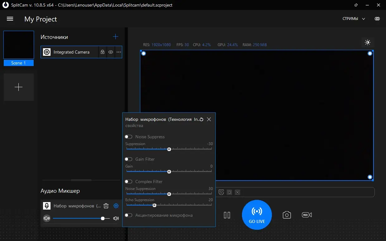Viewport: 386px width, 241px height.
Task: Add a new source with plus icon
Action: 115,37
